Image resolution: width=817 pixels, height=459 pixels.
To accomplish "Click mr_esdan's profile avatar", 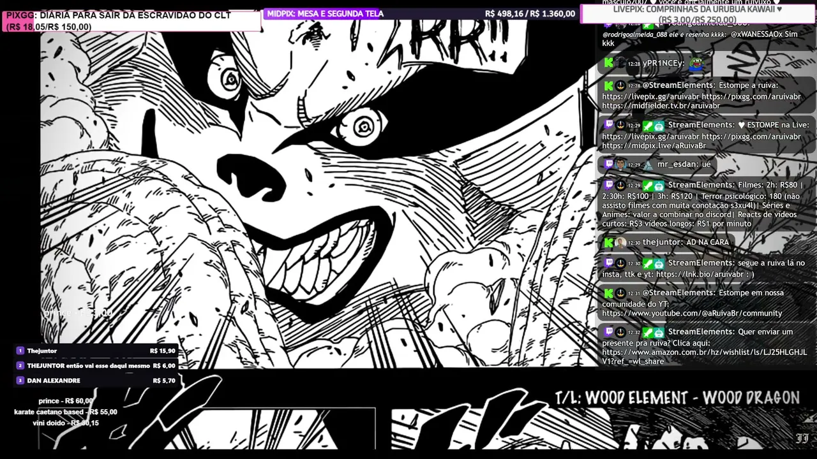I will point(620,164).
